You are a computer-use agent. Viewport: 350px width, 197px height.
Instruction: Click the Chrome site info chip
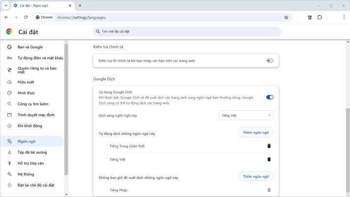coord(44,17)
